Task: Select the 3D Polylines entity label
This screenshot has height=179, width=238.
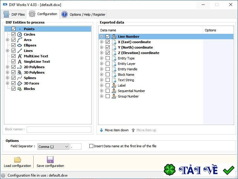Action: click(34, 72)
